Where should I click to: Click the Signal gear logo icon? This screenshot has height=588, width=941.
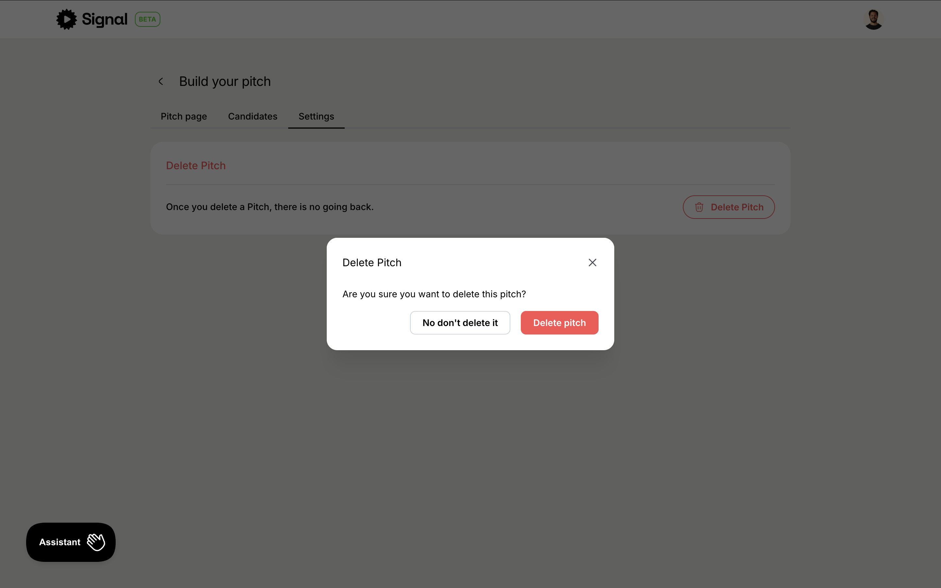pyautogui.click(x=67, y=19)
